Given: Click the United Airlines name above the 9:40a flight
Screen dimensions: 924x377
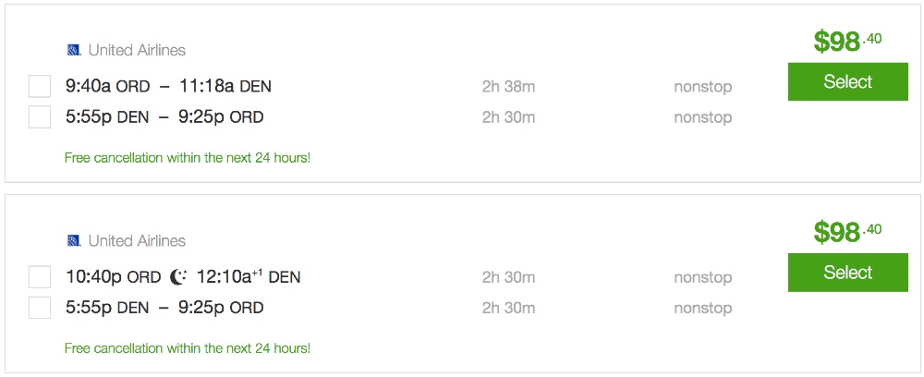Looking at the screenshot, I should 137,50.
